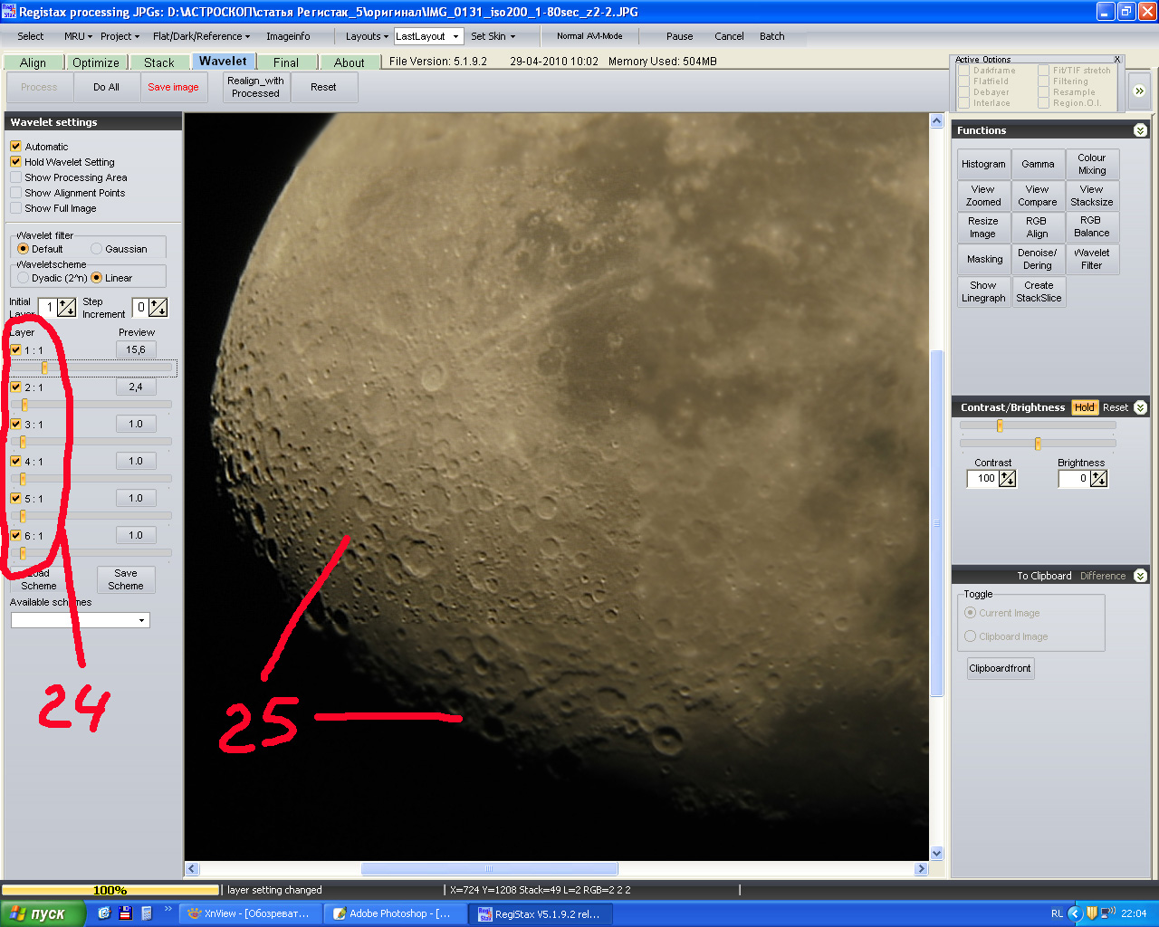The width and height of the screenshot is (1159, 927).
Task: Click the Contrast value stepper icon
Action: [x=1007, y=479]
